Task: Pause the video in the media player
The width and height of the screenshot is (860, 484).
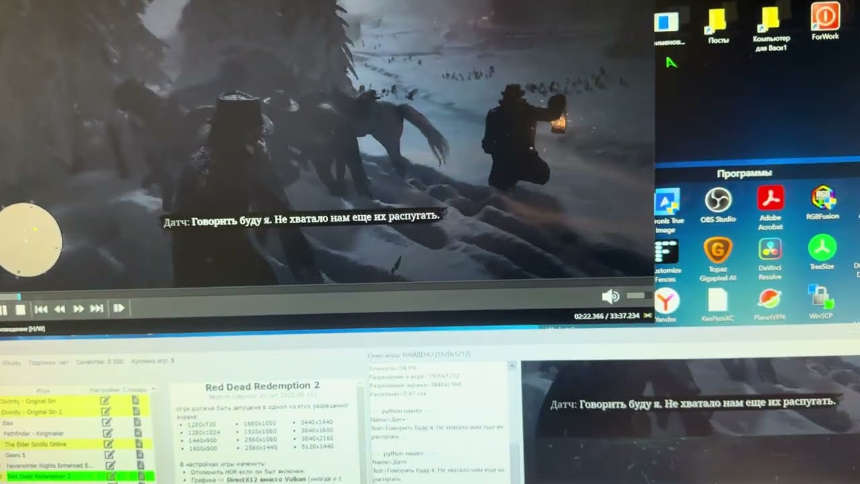Action: coord(3,310)
